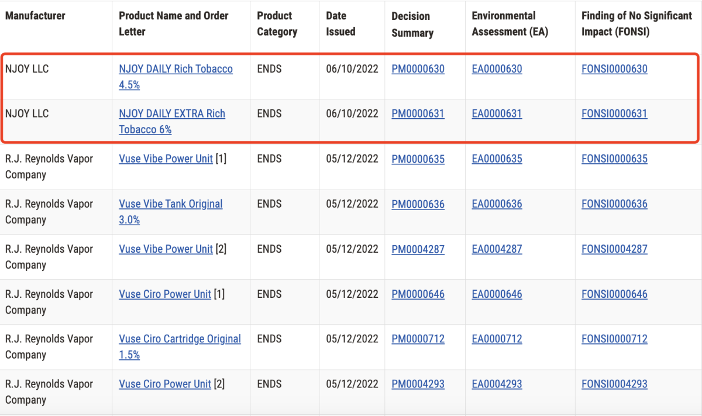The image size is (702, 416).
Task: Open environmental assessment EA0000636
Action: 497,204
